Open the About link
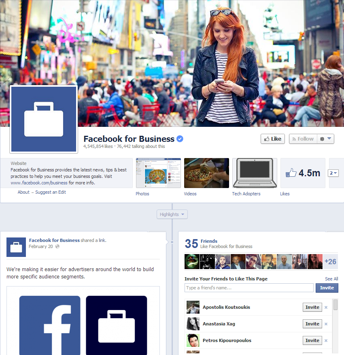The image size is (344, 355). [23, 192]
